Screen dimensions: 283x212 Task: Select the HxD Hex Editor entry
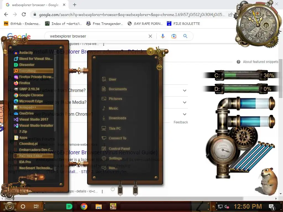[x=33, y=156]
